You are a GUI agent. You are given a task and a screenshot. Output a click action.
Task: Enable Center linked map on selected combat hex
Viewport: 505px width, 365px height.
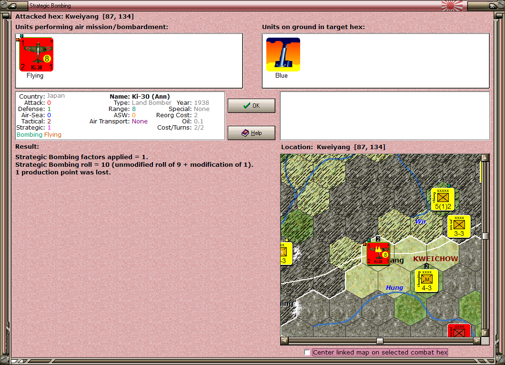tap(307, 353)
